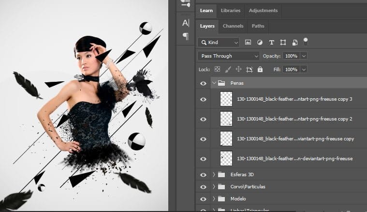Click the Modelo folder icon
The image size is (367, 212).
221,199
